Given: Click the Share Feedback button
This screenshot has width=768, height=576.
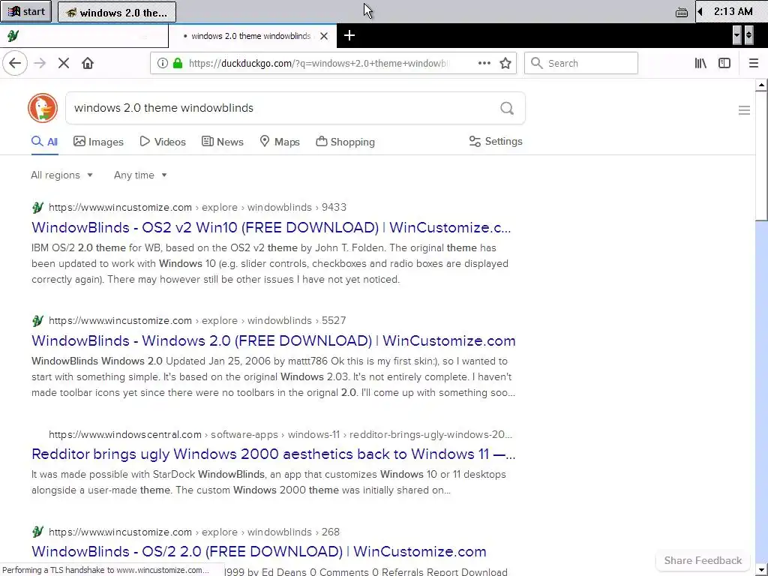Looking at the screenshot, I should point(703,560).
